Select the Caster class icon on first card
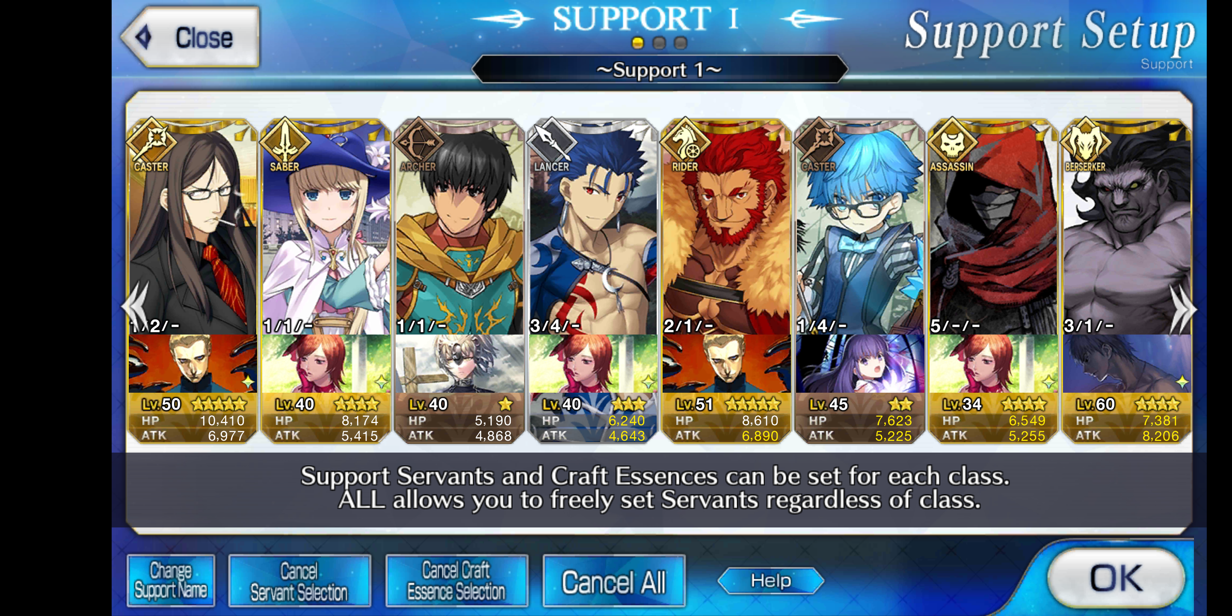 [x=151, y=142]
